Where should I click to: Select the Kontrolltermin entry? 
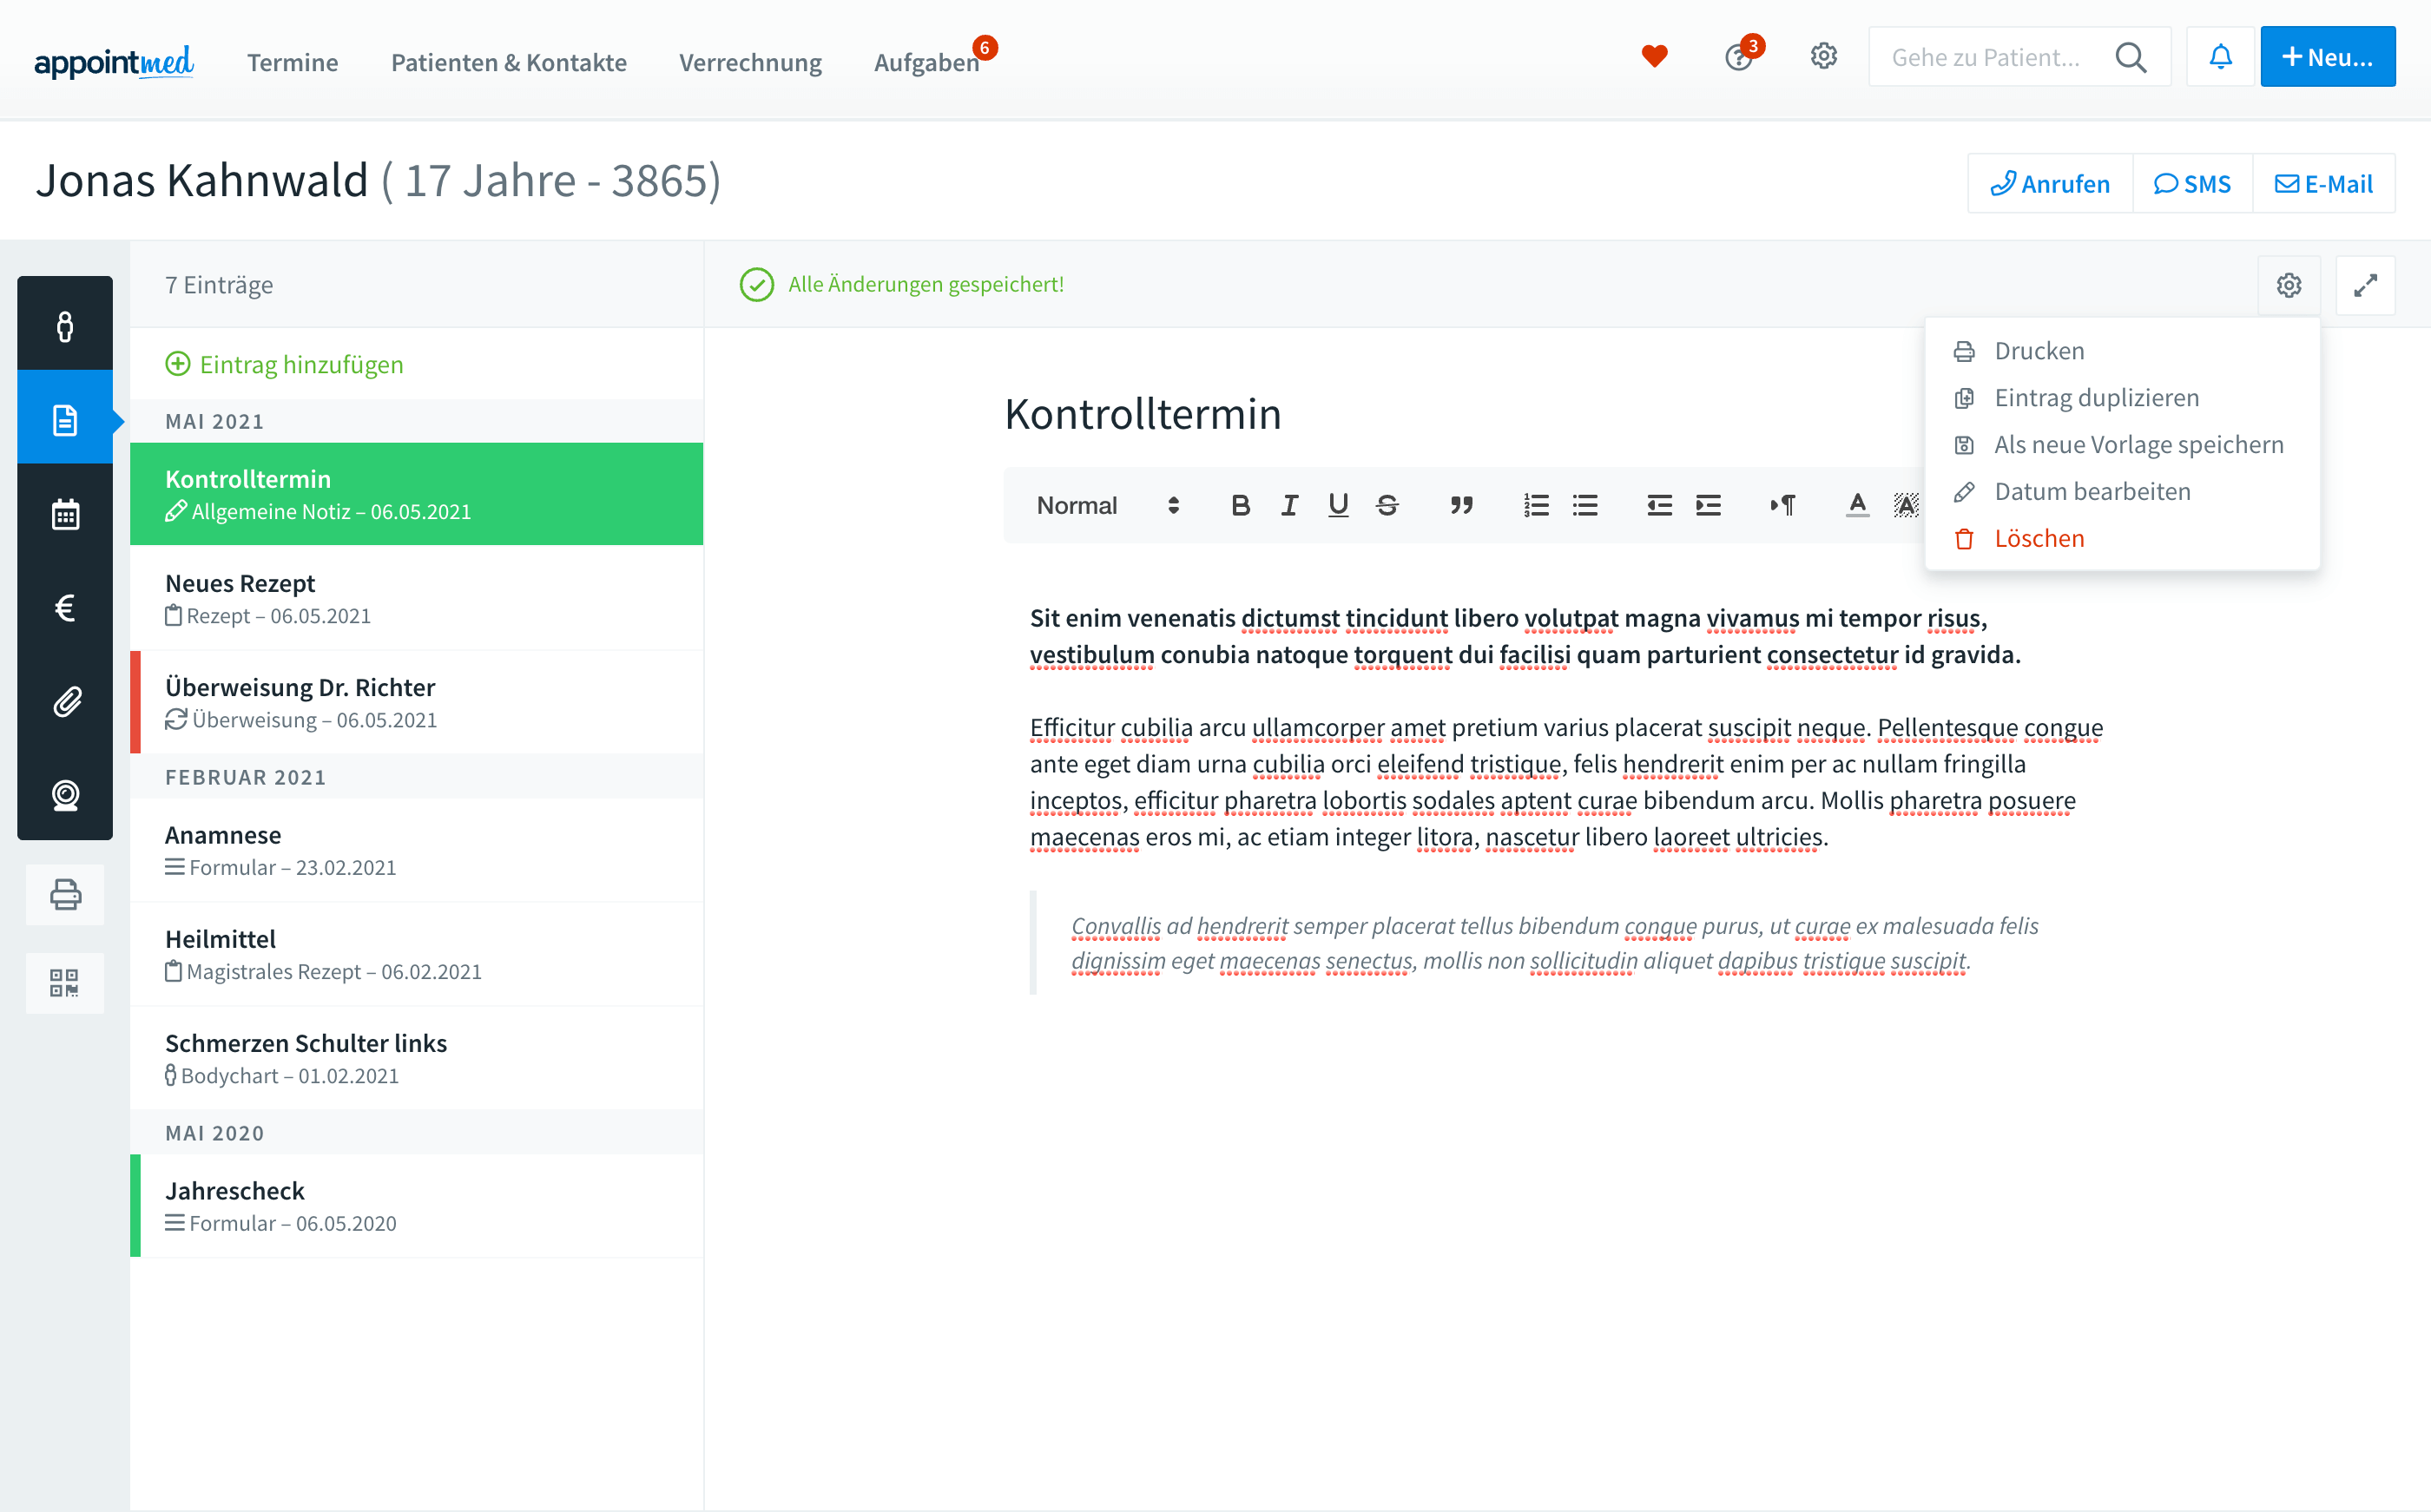pos(417,494)
